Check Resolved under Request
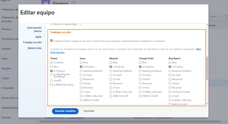The height and width of the screenshot is (124, 228). [x=111, y=84]
